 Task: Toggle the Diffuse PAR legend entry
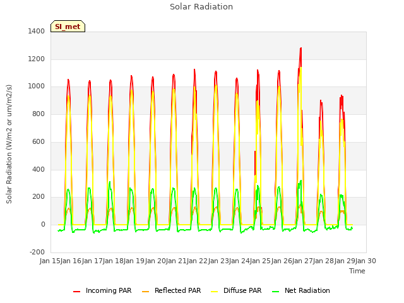point(236,290)
